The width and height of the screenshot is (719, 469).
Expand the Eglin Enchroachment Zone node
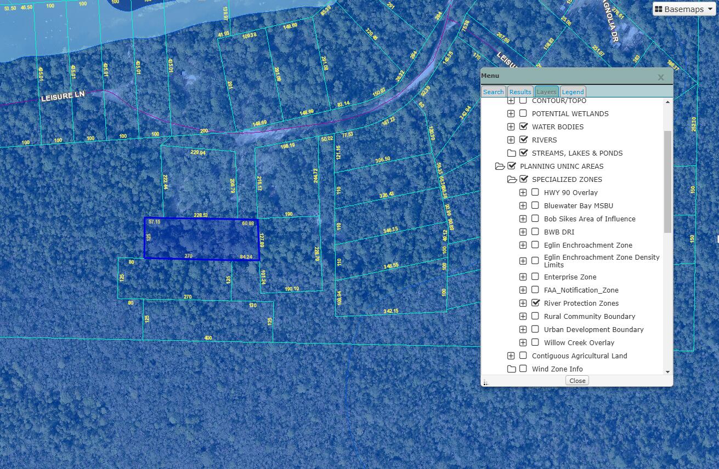point(523,245)
